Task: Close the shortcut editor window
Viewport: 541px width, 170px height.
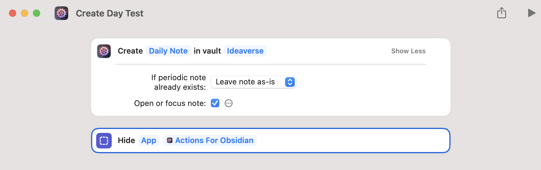Action: pos(13,13)
